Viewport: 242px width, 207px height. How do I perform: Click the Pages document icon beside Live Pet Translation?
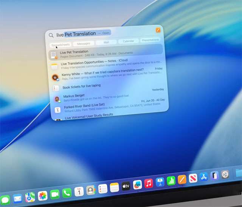click(x=54, y=55)
